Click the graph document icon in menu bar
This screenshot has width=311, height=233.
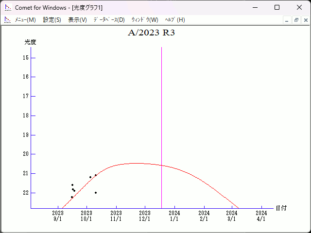8,20
